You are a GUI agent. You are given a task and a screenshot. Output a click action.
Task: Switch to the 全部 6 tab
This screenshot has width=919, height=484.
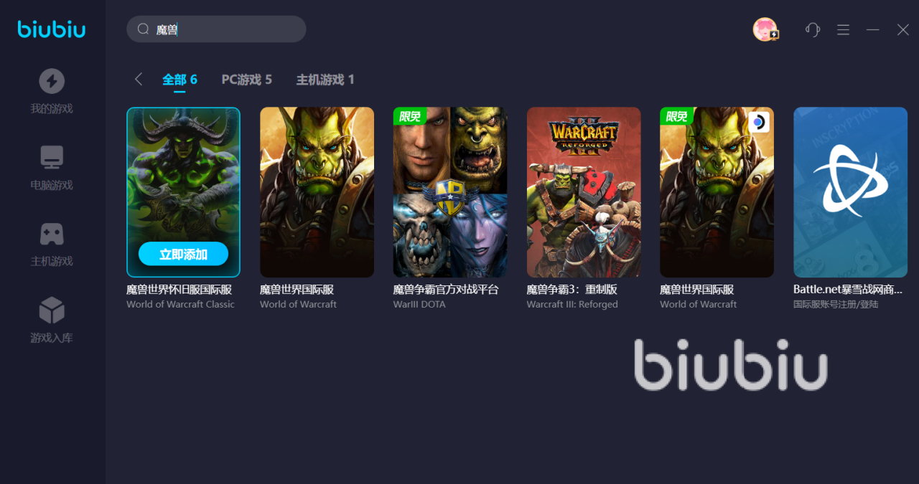[x=179, y=80]
